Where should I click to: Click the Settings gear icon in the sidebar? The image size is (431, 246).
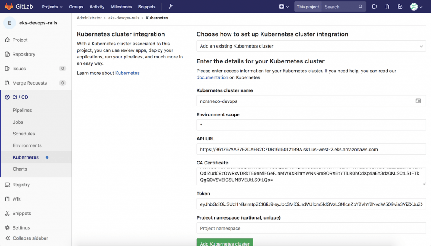(x=8, y=227)
